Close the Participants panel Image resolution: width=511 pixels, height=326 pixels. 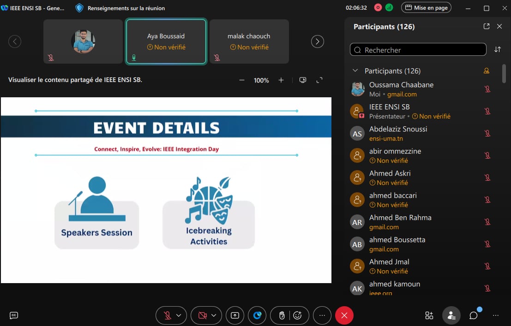pos(499,26)
